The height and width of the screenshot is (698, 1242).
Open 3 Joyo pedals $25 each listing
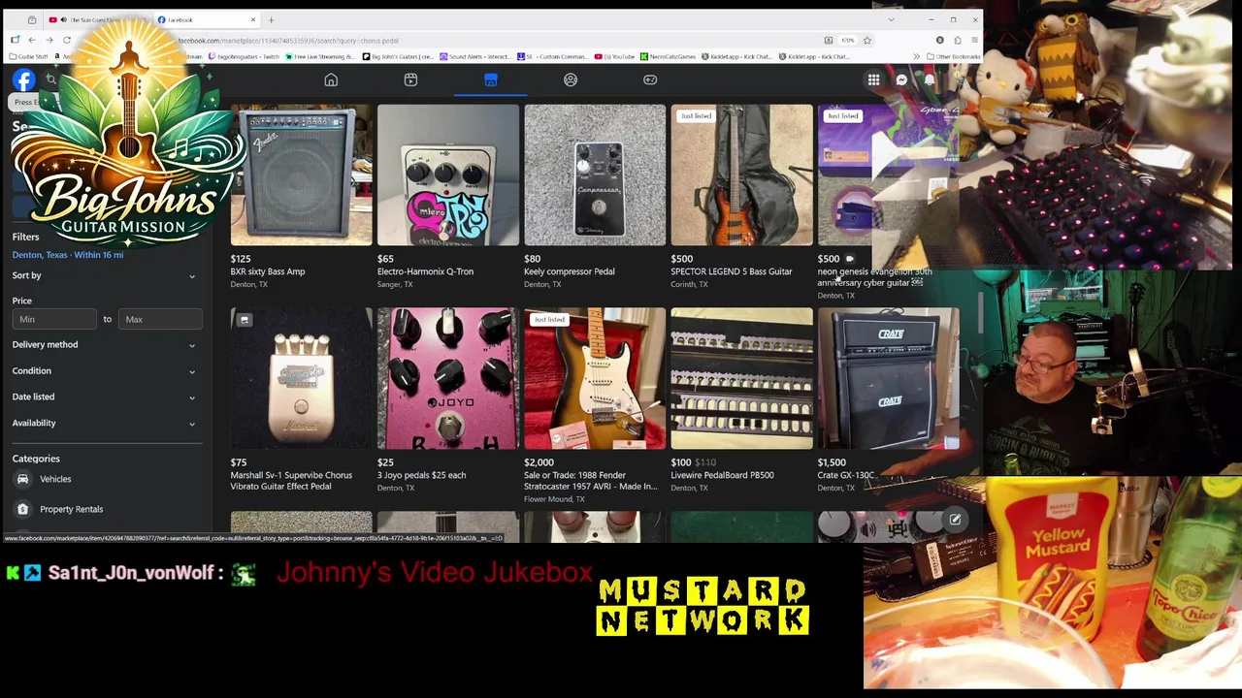pyautogui.click(x=421, y=475)
